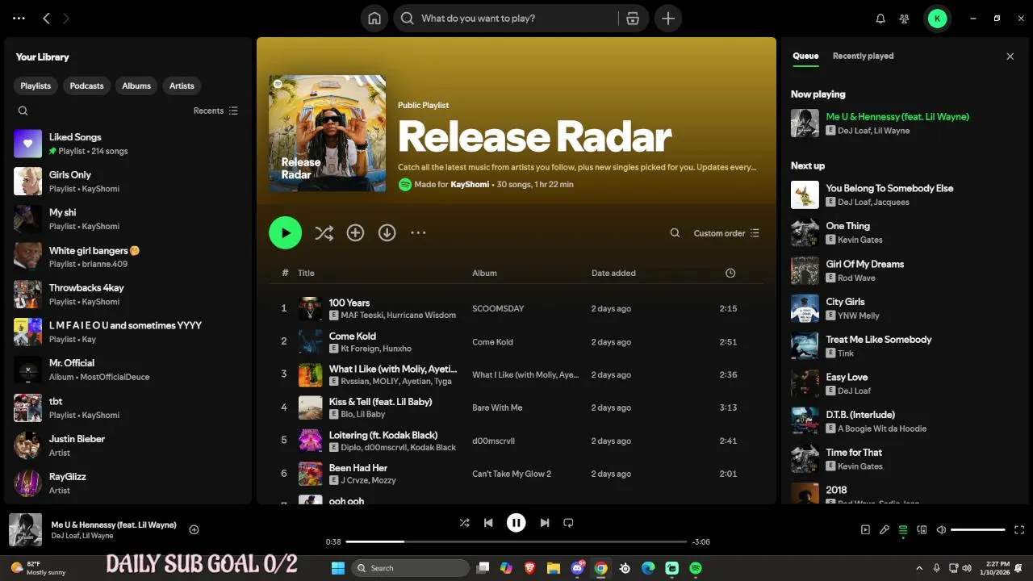Image resolution: width=1033 pixels, height=581 pixels.
Task: Click the search input field
Action: (x=516, y=18)
